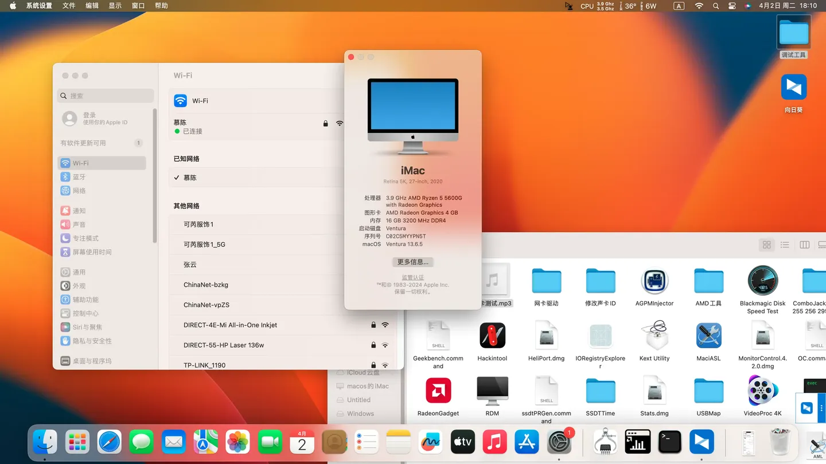
Task: Launch Hackintool from the Finder window
Action: (492, 336)
